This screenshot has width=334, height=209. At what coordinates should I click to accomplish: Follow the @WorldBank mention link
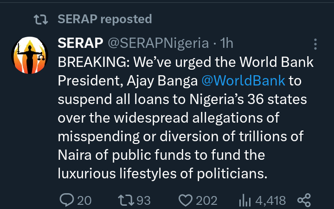pyautogui.click(x=243, y=81)
